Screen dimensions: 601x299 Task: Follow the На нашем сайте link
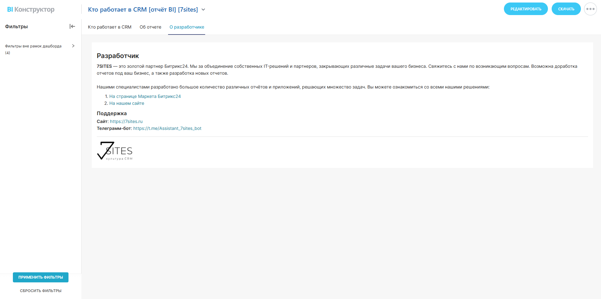coord(127,103)
